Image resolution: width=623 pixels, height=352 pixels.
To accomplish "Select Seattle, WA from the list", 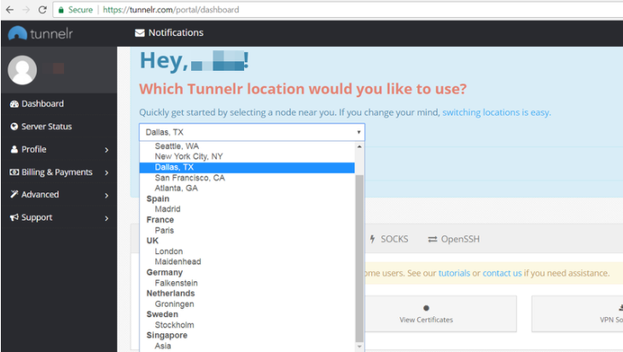I will pyautogui.click(x=247, y=146).
